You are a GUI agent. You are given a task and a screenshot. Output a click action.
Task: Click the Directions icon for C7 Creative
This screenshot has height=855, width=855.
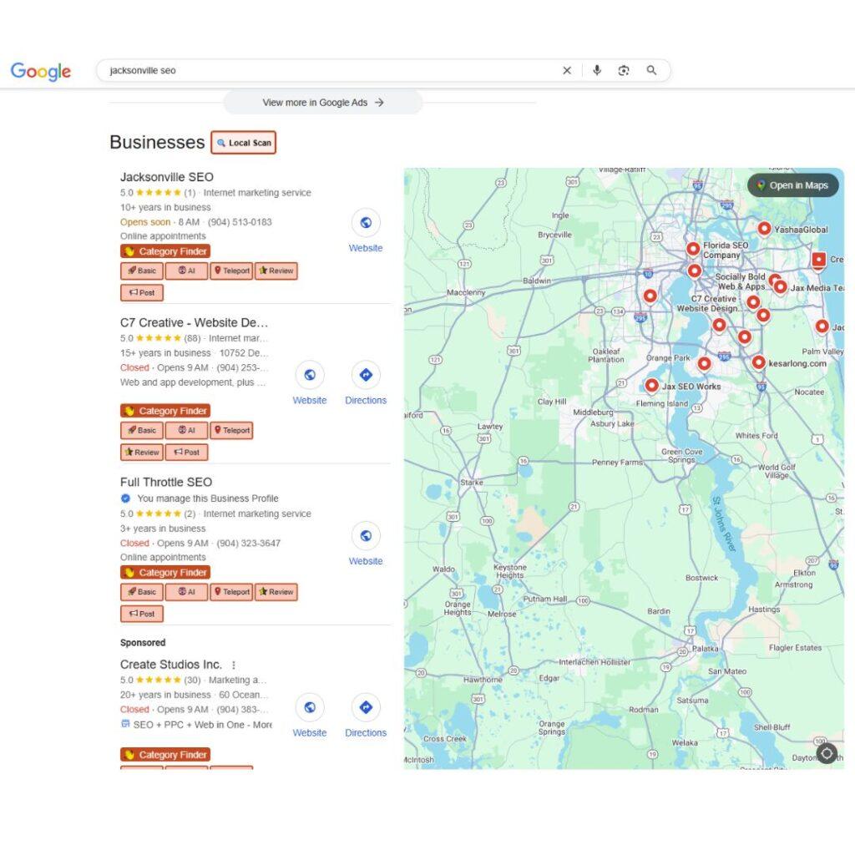[x=365, y=376]
